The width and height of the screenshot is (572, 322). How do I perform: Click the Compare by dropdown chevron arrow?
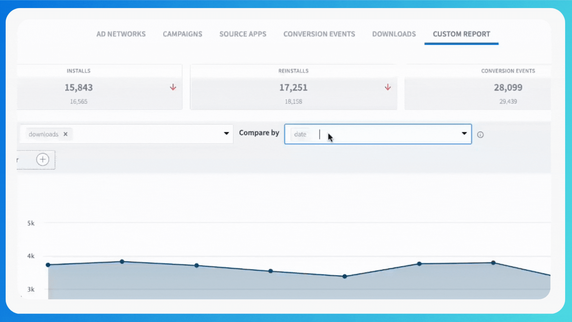(x=464, y=134)
